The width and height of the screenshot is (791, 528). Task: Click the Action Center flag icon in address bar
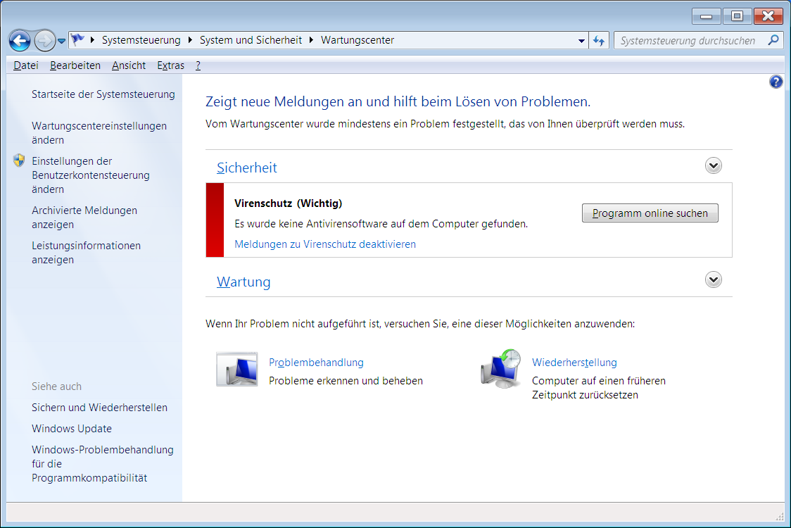click(x=77, y=40)
